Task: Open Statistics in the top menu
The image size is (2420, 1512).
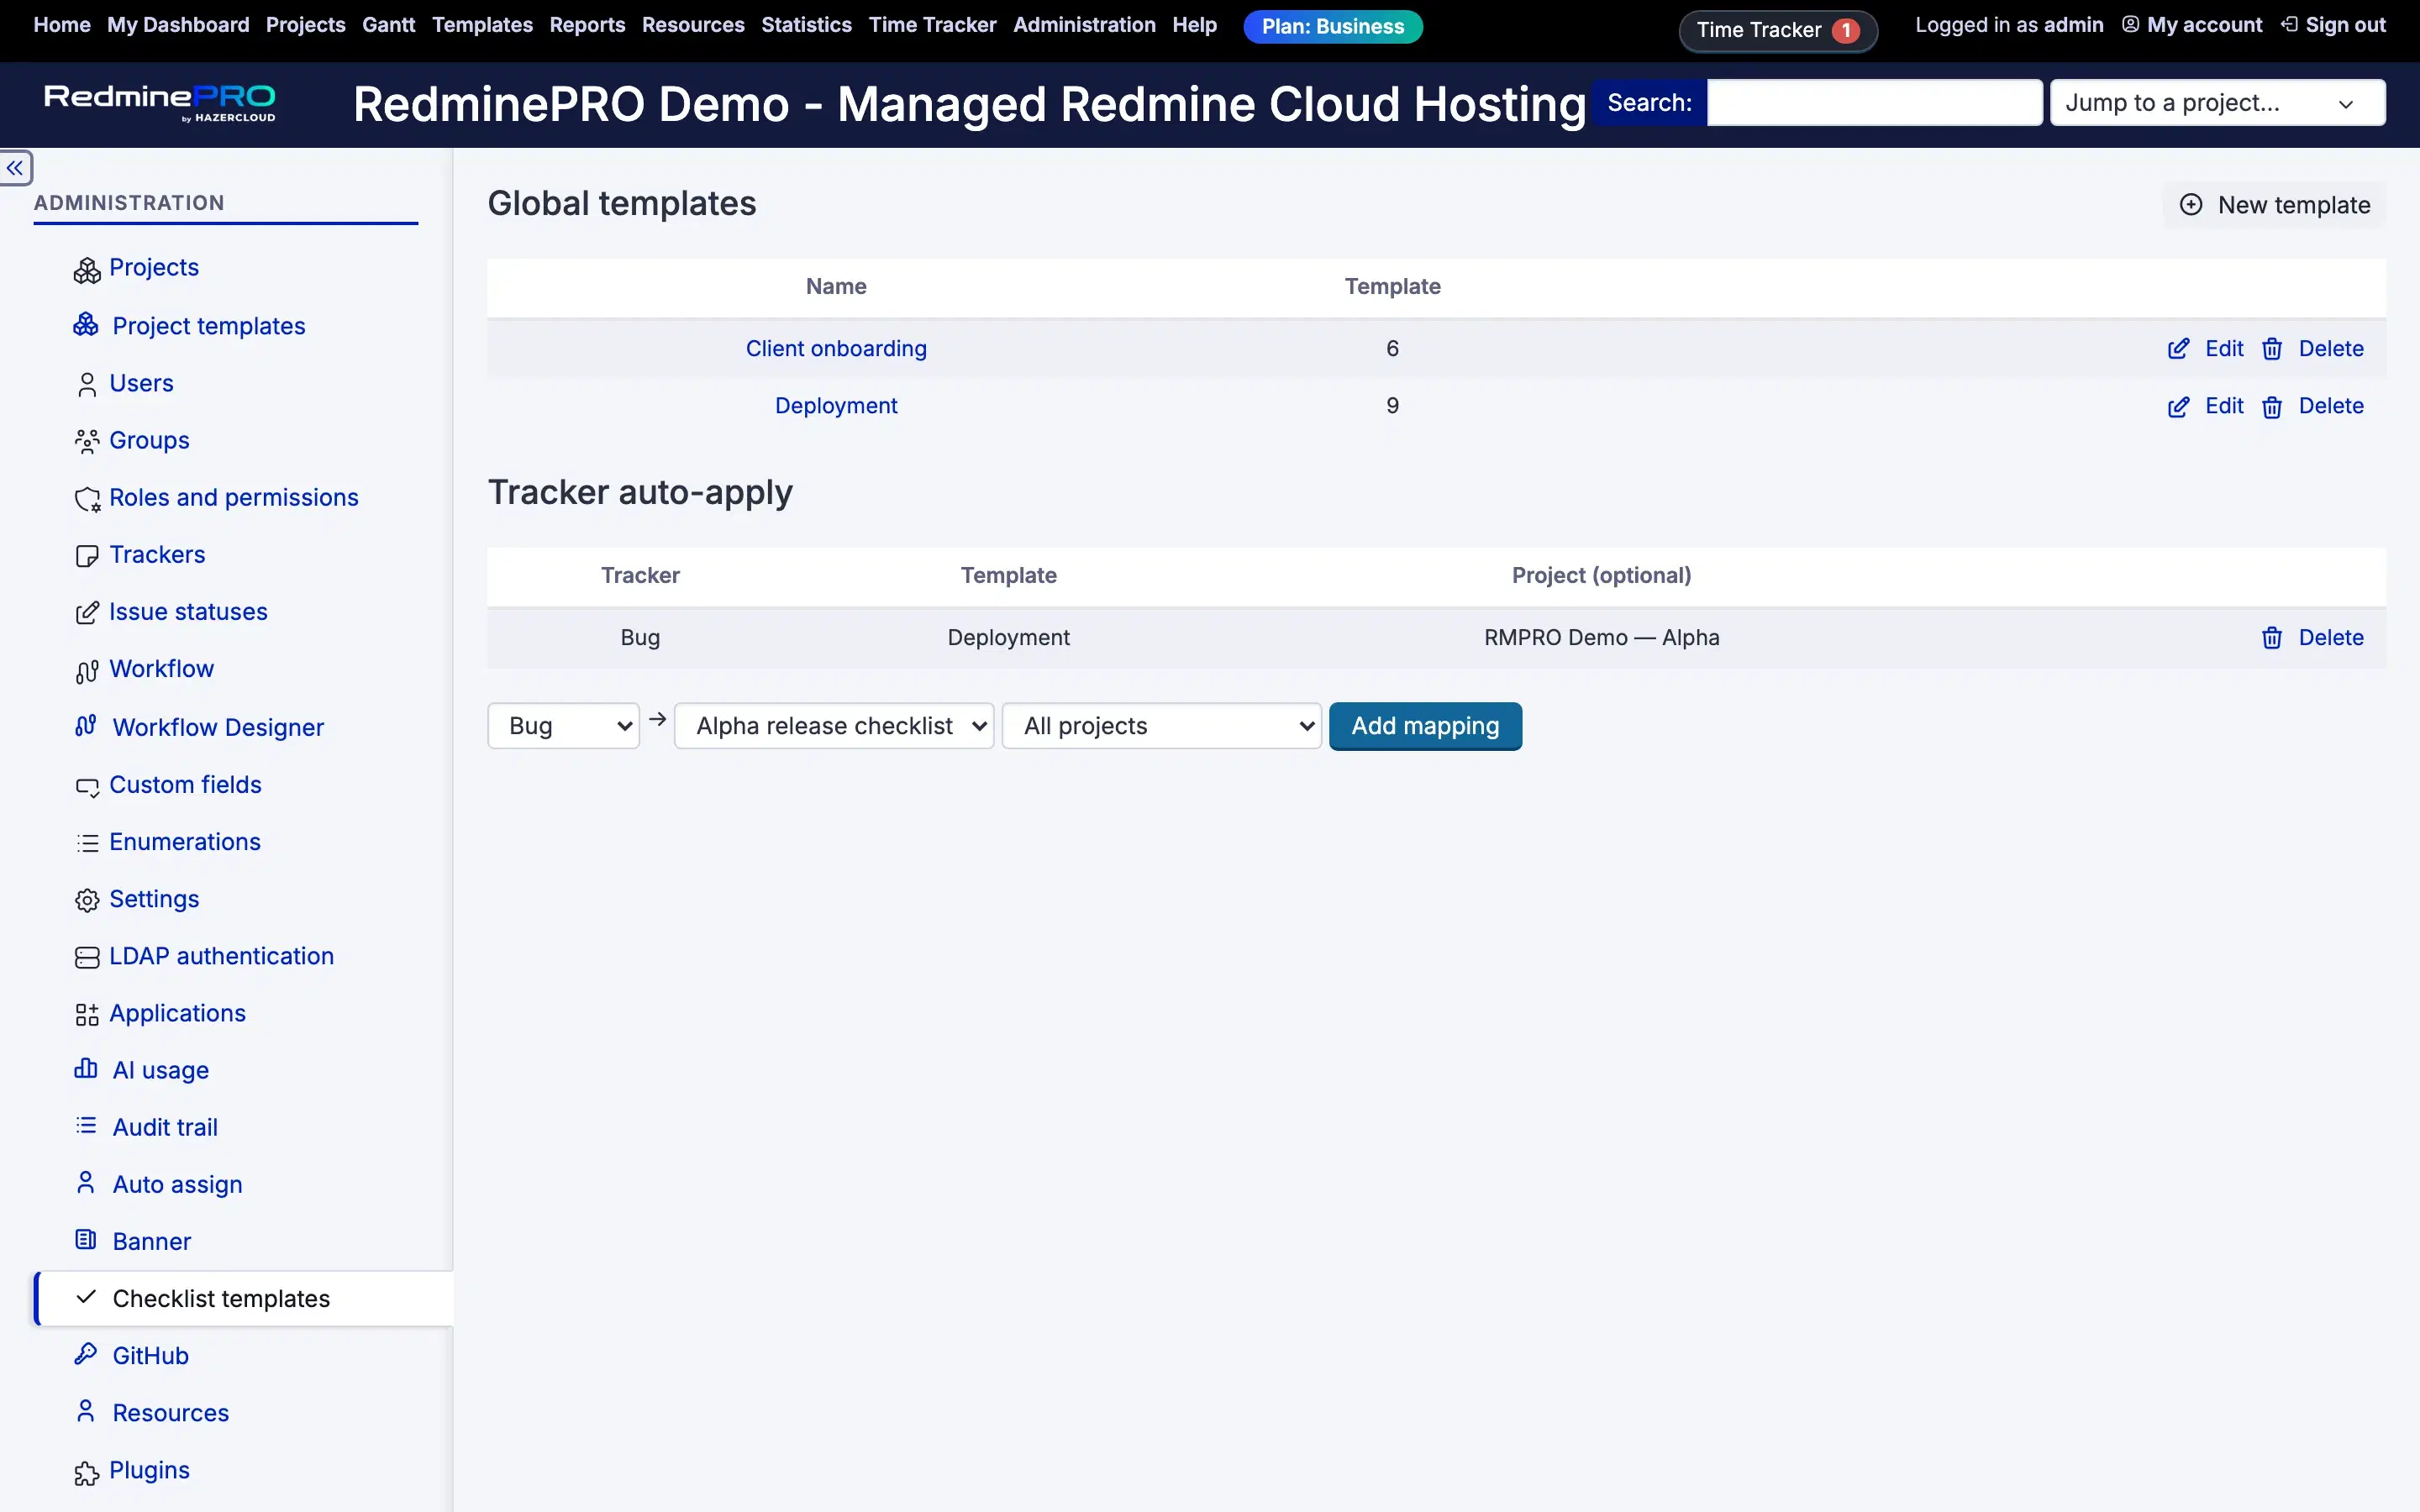Action: (x=806, y=25)
